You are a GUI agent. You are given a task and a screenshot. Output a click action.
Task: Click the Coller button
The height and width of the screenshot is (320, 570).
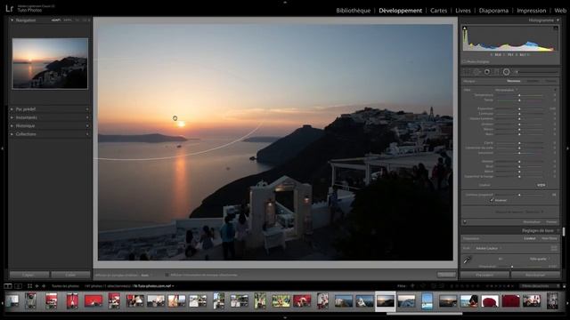[70, 275]
